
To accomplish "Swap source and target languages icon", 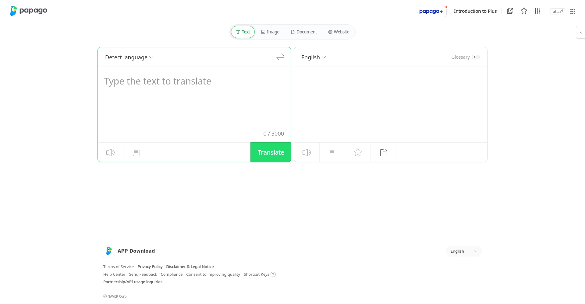I will point(280,57).
